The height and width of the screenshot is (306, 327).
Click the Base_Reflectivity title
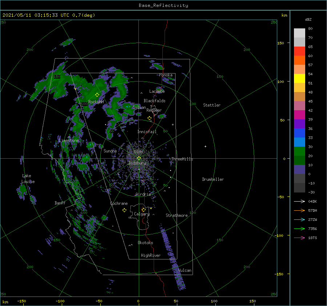point(163,5)
